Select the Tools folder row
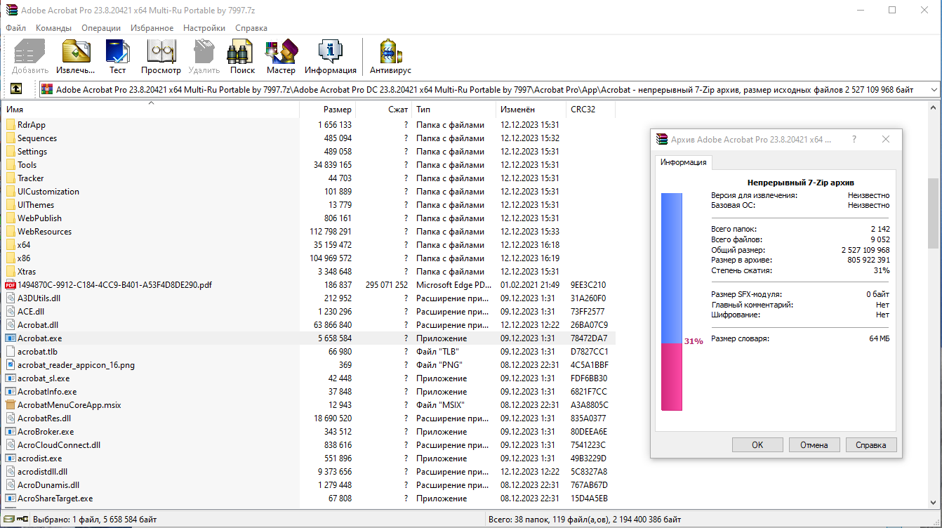 pos(309,165)
